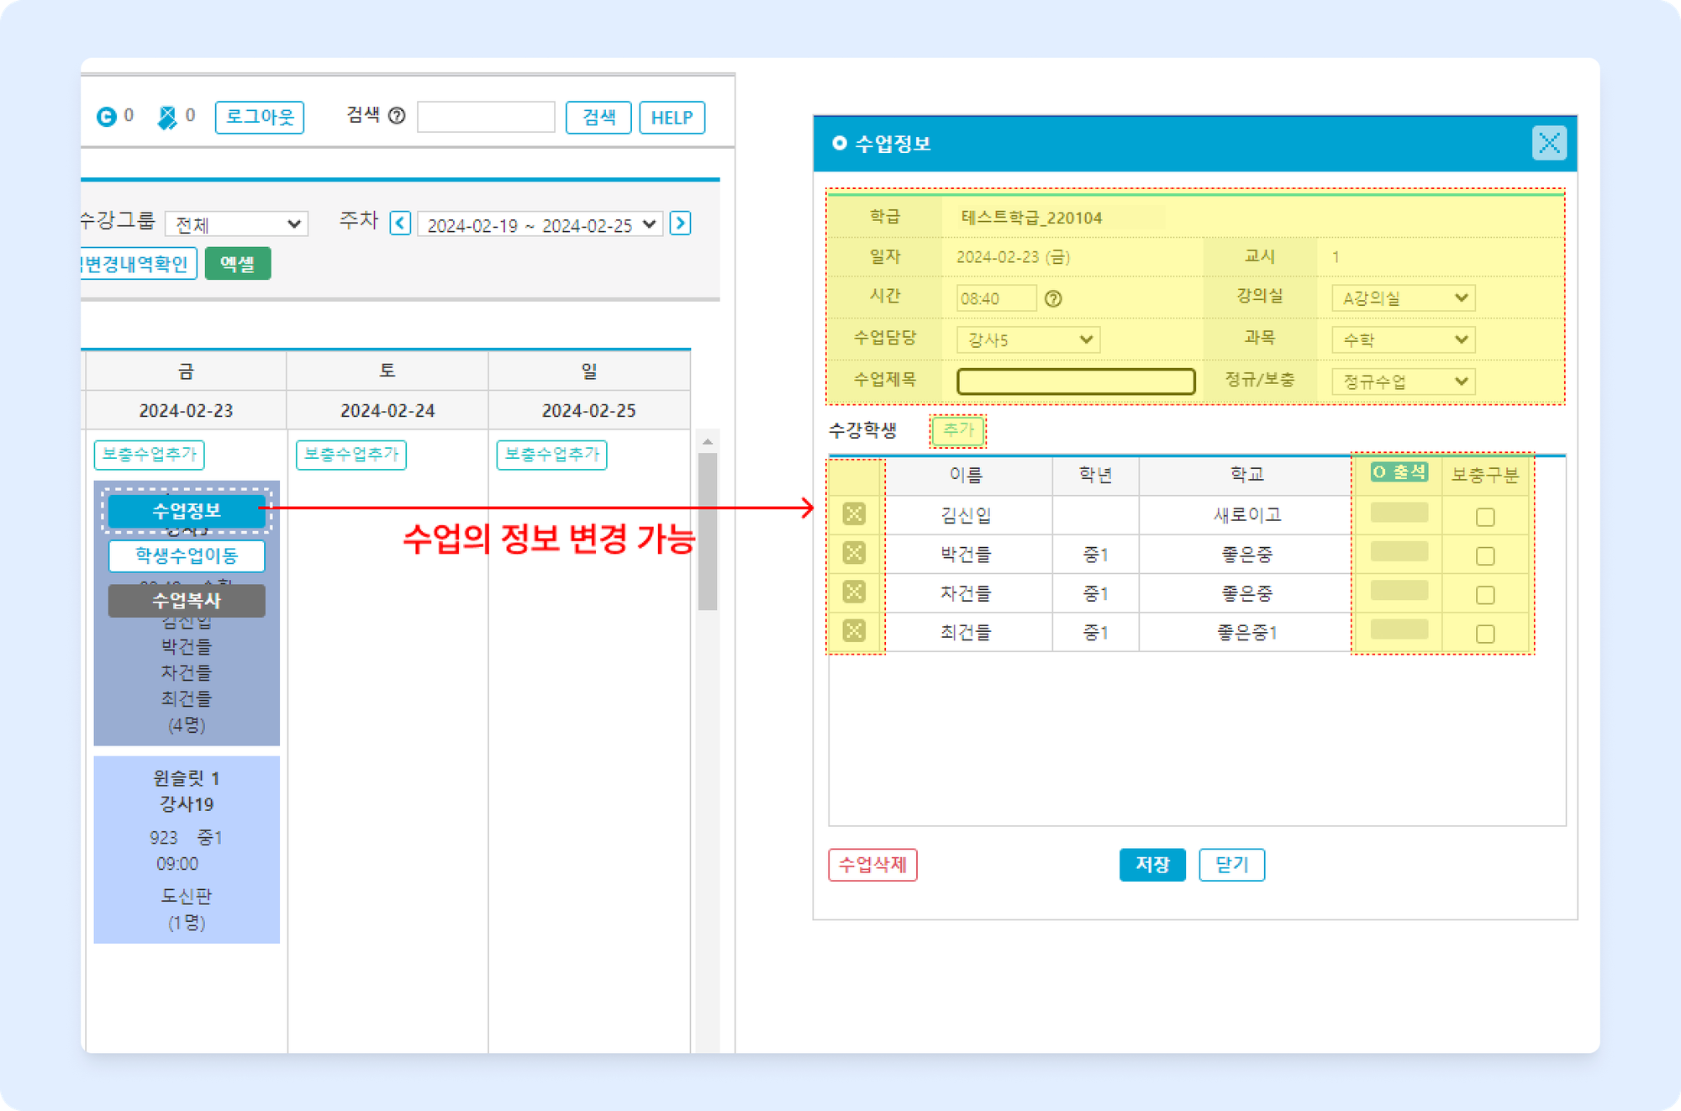Open the 정규/보충 dropdown
Screen dimensions: 1681x1111
click(x=1403, y=382)
